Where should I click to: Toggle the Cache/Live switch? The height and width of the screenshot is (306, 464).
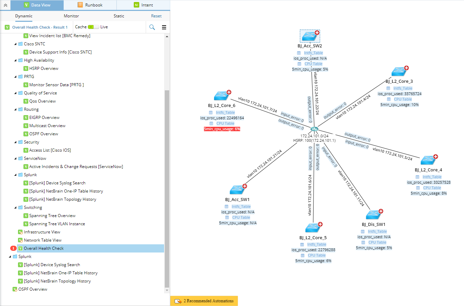tap(93, 27)
